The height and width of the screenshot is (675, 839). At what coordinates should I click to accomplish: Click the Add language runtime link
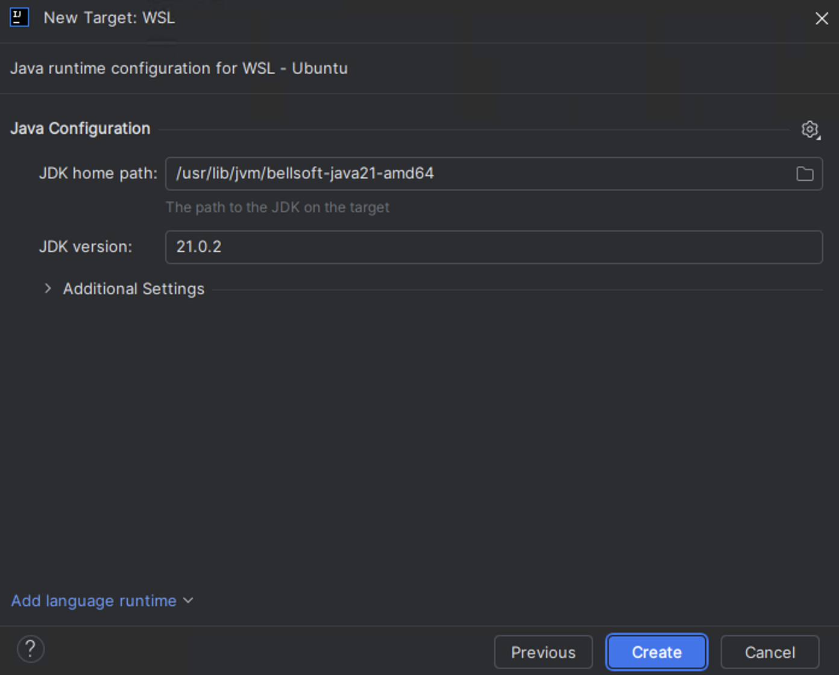[93, 600]
